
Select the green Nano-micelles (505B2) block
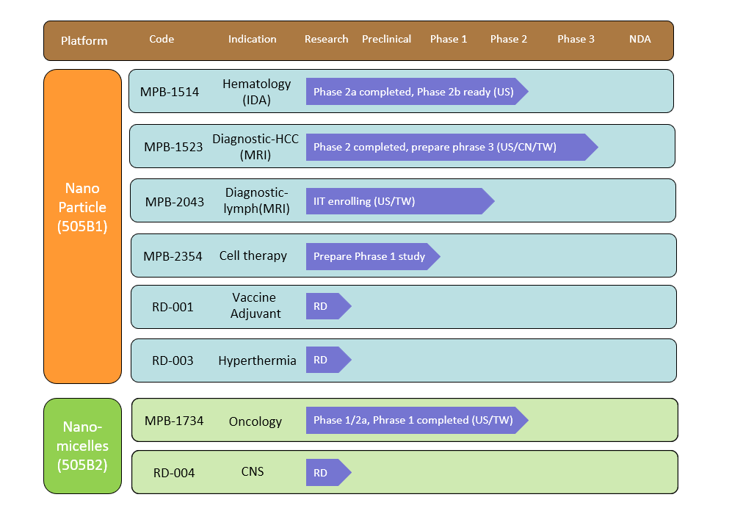click(x=82, y=446)
